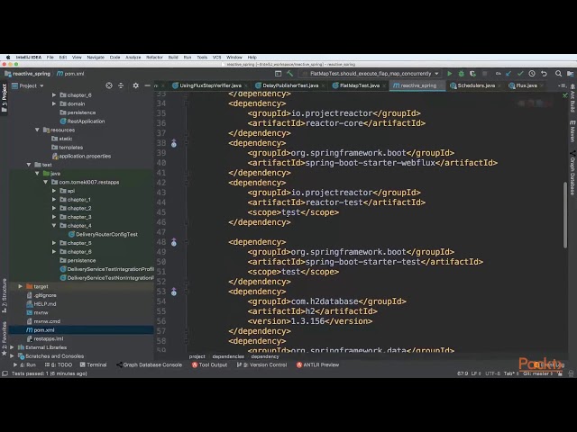Open the File menu
The image size is (577, 432).
[50, 58]
